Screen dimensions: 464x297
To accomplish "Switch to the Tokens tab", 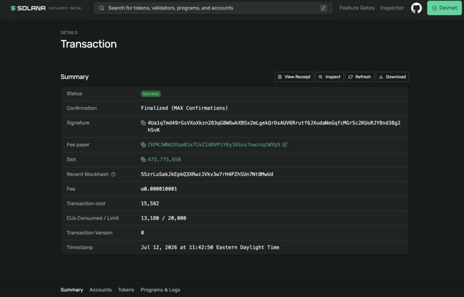I will click(126, 290).
